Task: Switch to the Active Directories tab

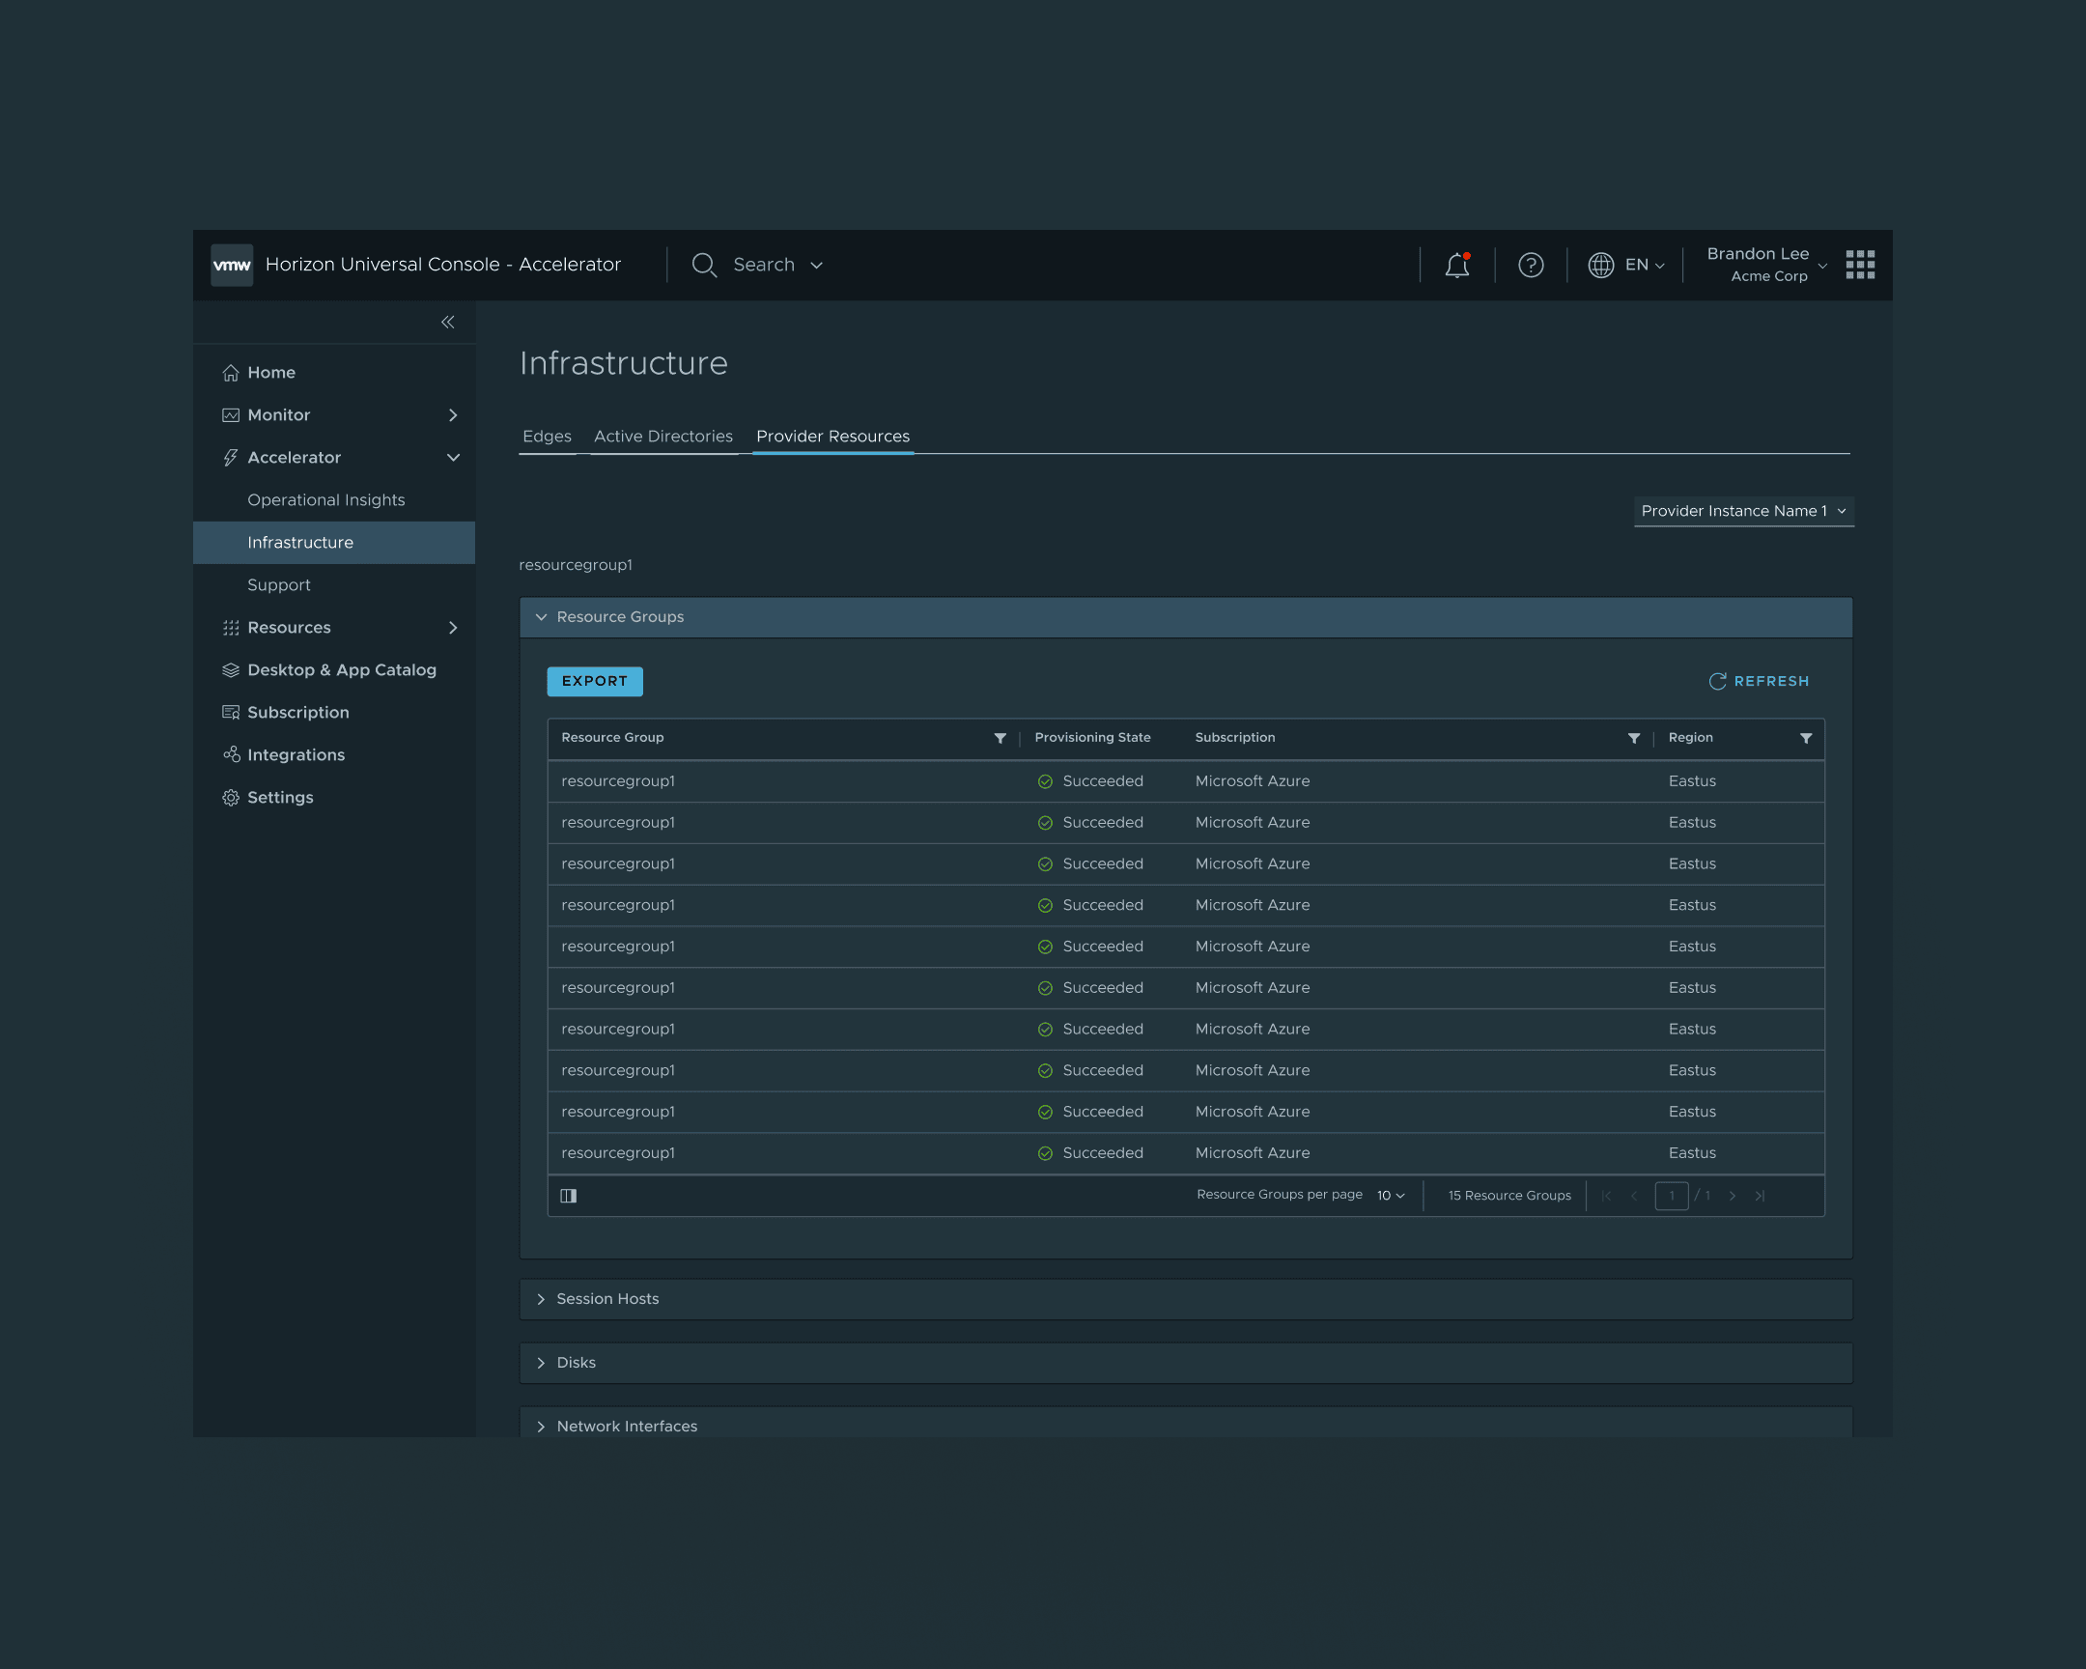Action: 662,436
